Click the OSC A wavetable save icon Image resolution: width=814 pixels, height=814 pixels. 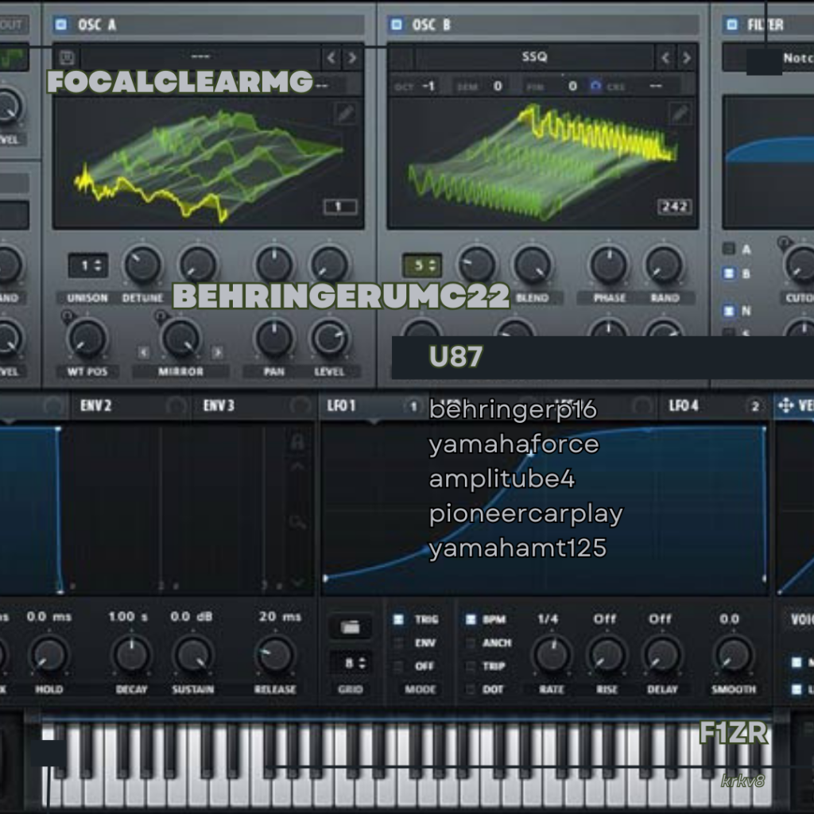click(67, 57)
